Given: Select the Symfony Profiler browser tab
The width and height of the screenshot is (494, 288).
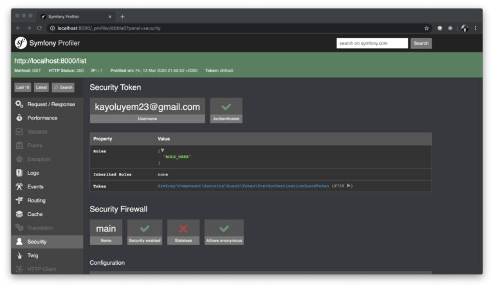Looking at the screenshot, I should [x=76, y=17].
